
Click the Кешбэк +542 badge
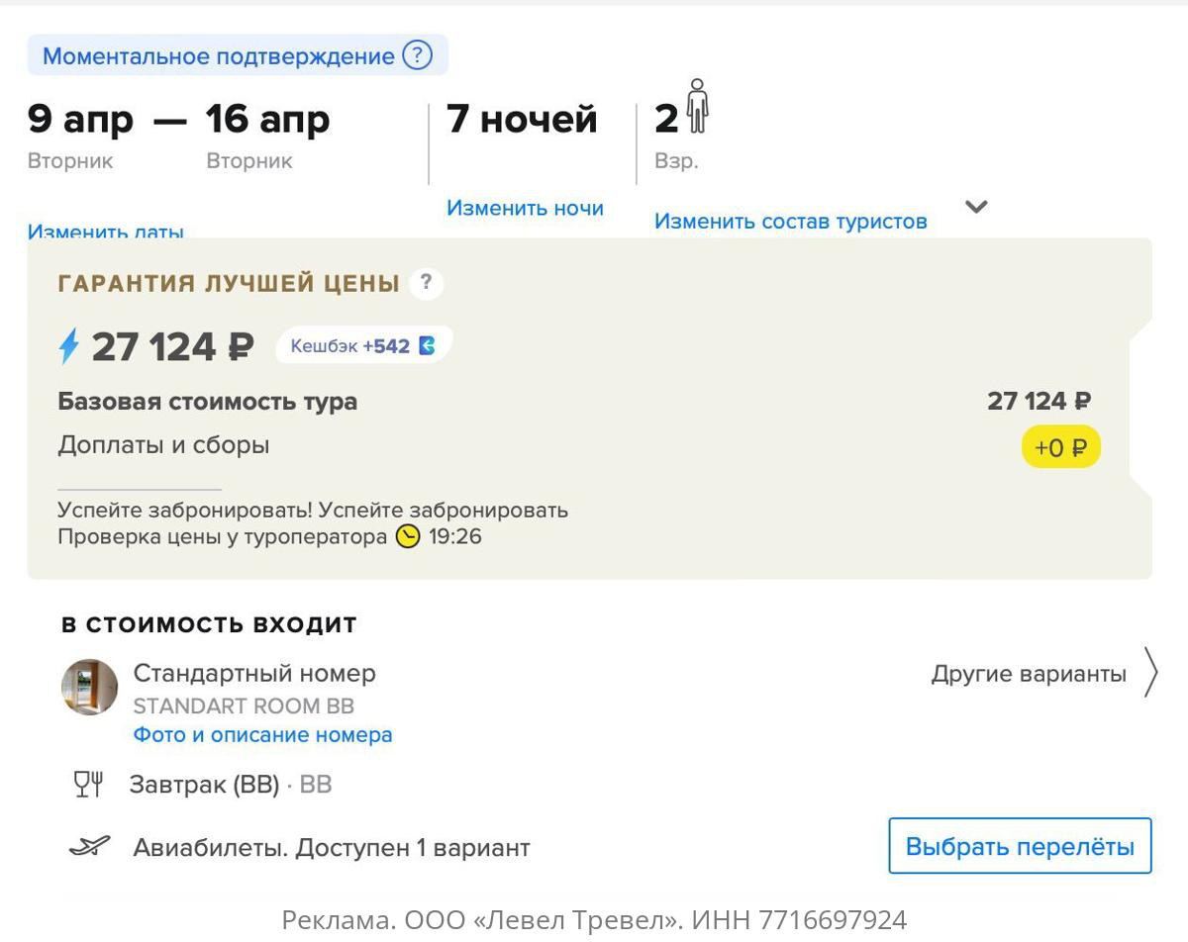[x=362, y=346]
